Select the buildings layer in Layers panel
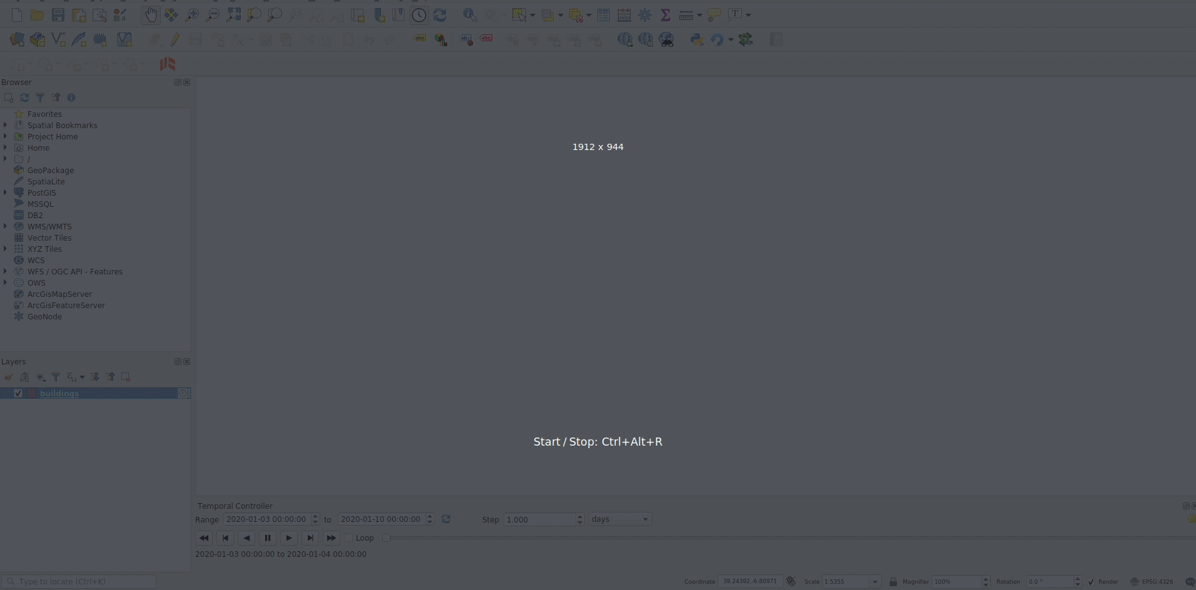Viewport: 1196px width, 590px height. (59, 393)
